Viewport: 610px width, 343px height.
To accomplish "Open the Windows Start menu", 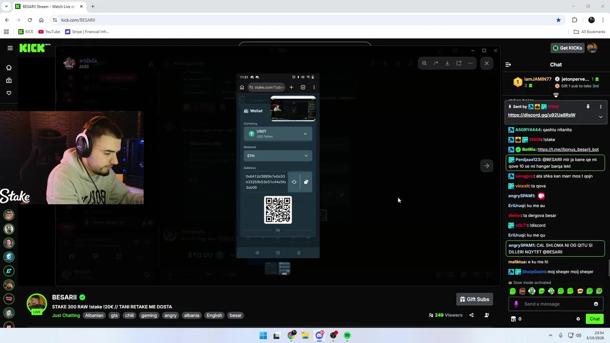I will 263,335.
